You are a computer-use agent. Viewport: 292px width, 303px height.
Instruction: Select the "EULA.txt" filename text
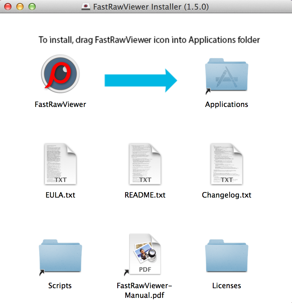tap(60, 195)
